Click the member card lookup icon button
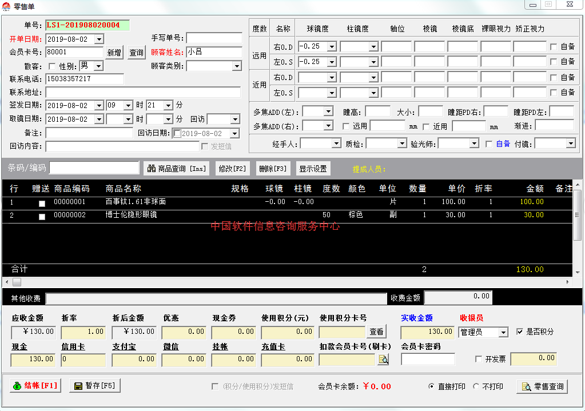Image resolution: width=585 pixels, height=411 pixels. coord(383,359)
